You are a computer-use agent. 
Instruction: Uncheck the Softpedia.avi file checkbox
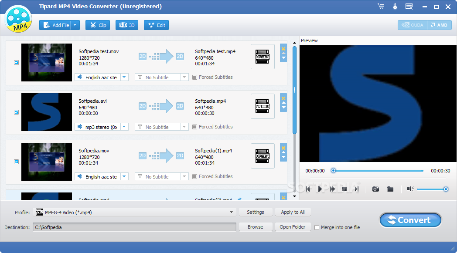click(x=16, y=112)
